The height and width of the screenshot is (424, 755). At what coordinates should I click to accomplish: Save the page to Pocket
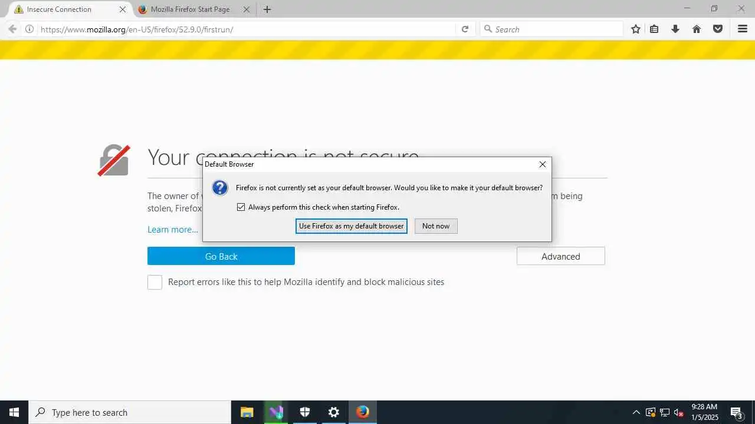click(718, 29)
